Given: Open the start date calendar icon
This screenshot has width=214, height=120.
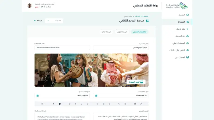Looking at the screenshot, I should coord(96,96).
